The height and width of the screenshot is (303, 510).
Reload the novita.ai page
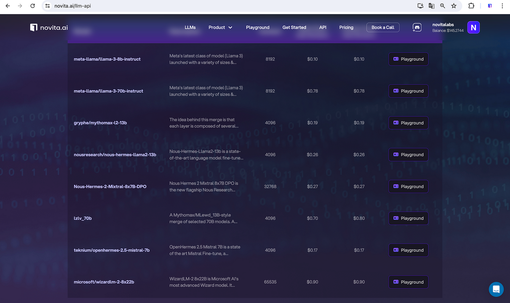point(33,6)
